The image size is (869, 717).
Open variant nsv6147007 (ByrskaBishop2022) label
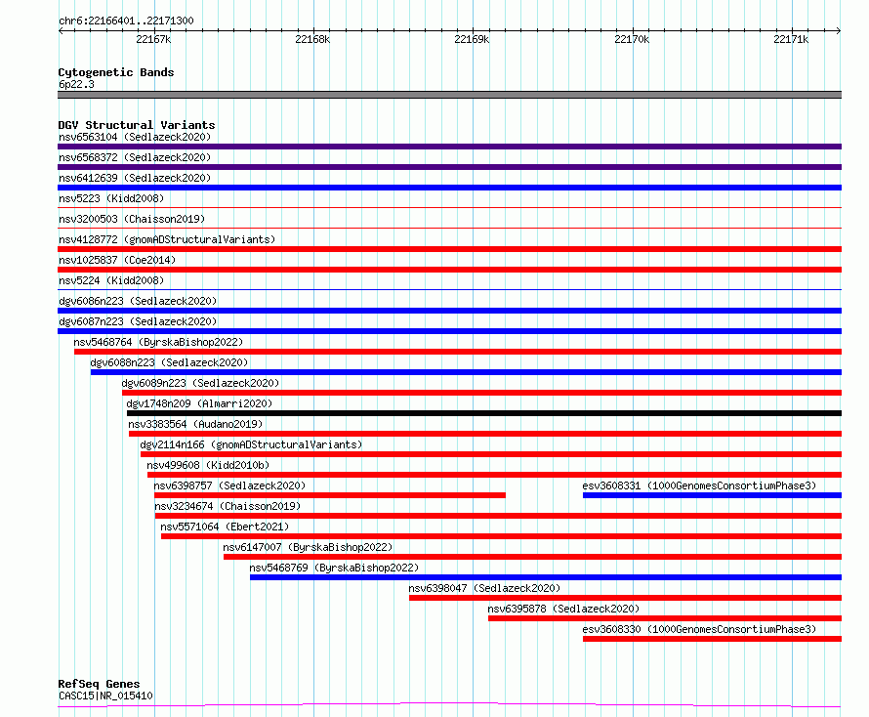pos(308,547)
